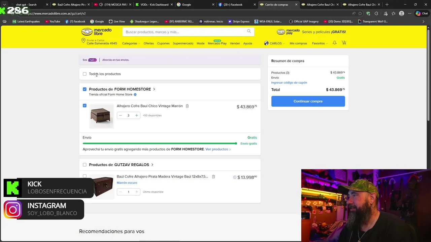Open the Ofertas menu item
The image size is (431, 242).
[x=148, y=43]
